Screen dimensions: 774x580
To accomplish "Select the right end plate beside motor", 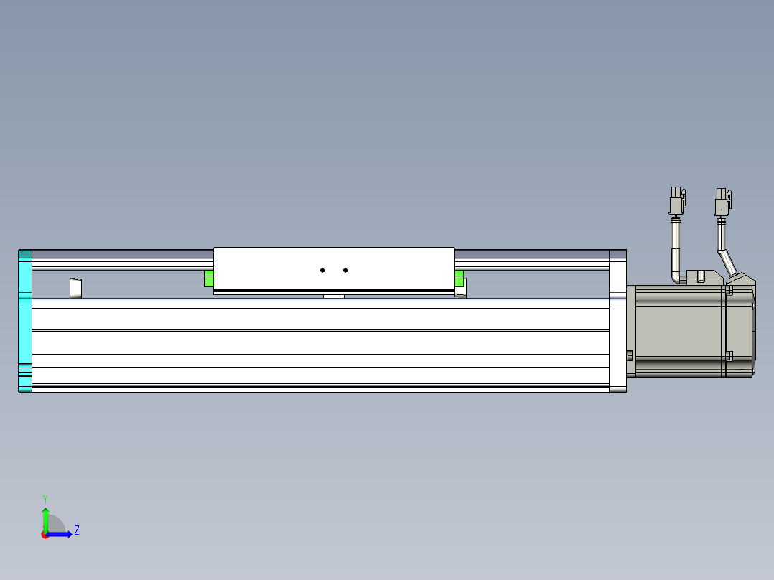I will (x=617, y=321).
